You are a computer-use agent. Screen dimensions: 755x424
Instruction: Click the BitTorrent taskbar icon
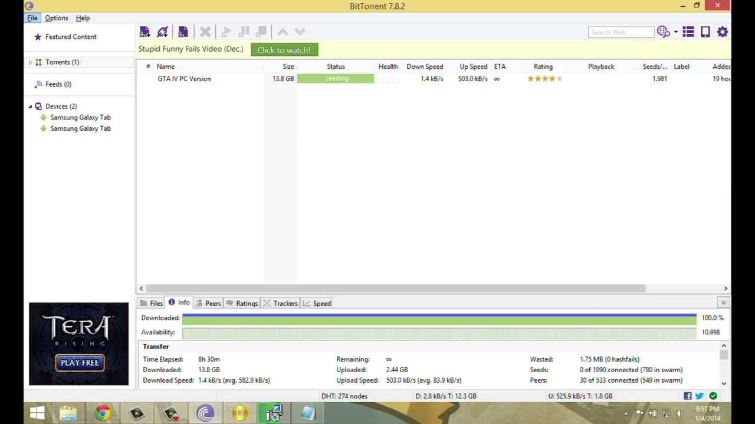(x=206, y=413)
